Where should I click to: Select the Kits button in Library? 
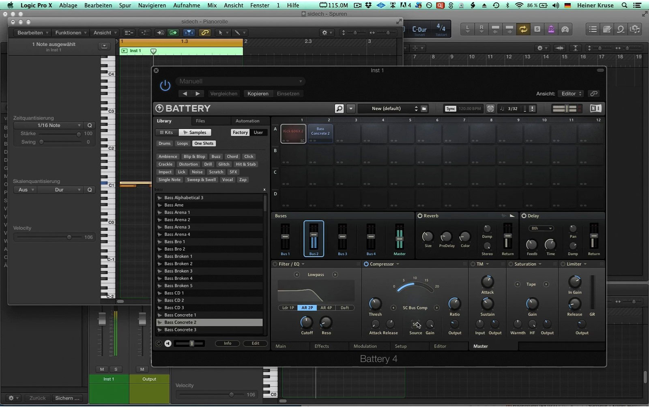(x=166, y=132)
